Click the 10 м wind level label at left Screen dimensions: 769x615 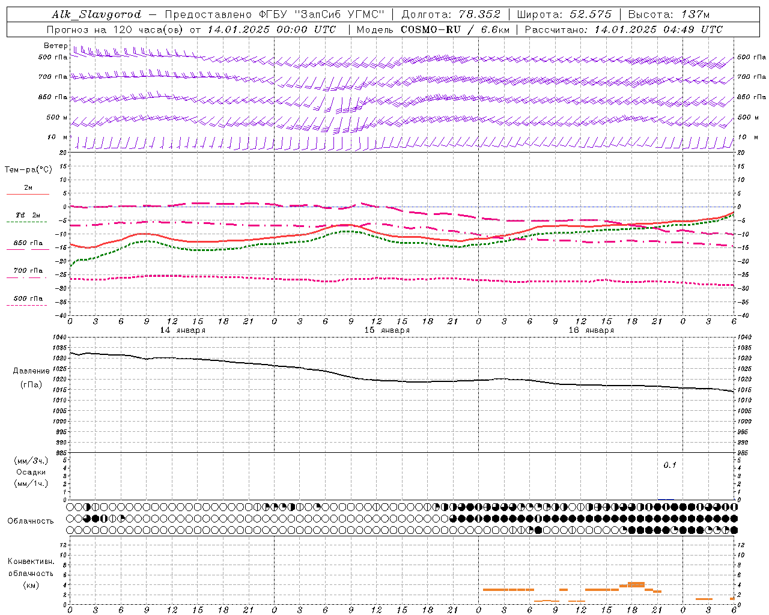(x=58, y=138)
